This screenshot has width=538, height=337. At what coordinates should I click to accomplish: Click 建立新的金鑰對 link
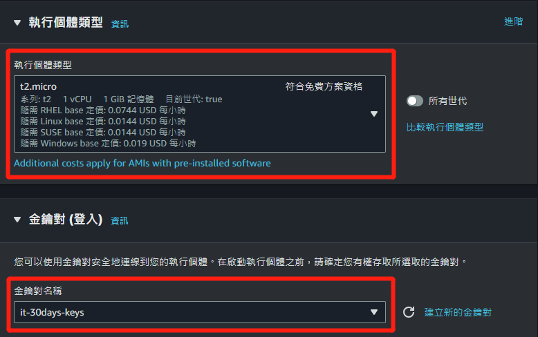(458, 312)
